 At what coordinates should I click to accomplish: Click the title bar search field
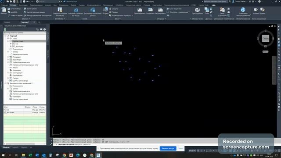coord(216,1)
